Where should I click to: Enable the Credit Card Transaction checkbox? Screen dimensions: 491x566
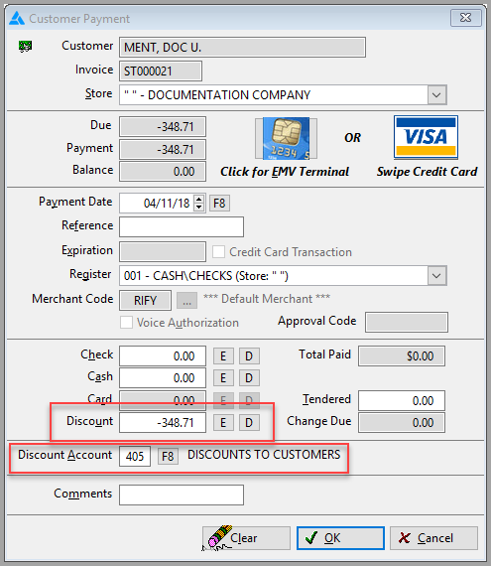pyautogui.click(x=218, y=251)
